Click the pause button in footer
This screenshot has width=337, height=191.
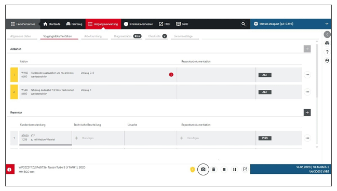(x=235, y=170)
